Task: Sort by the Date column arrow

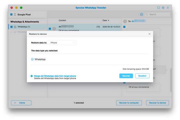Action: pos(108,20)
